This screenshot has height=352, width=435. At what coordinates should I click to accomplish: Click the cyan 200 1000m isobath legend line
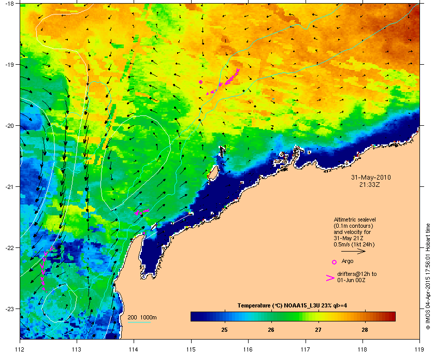point(139,322)
